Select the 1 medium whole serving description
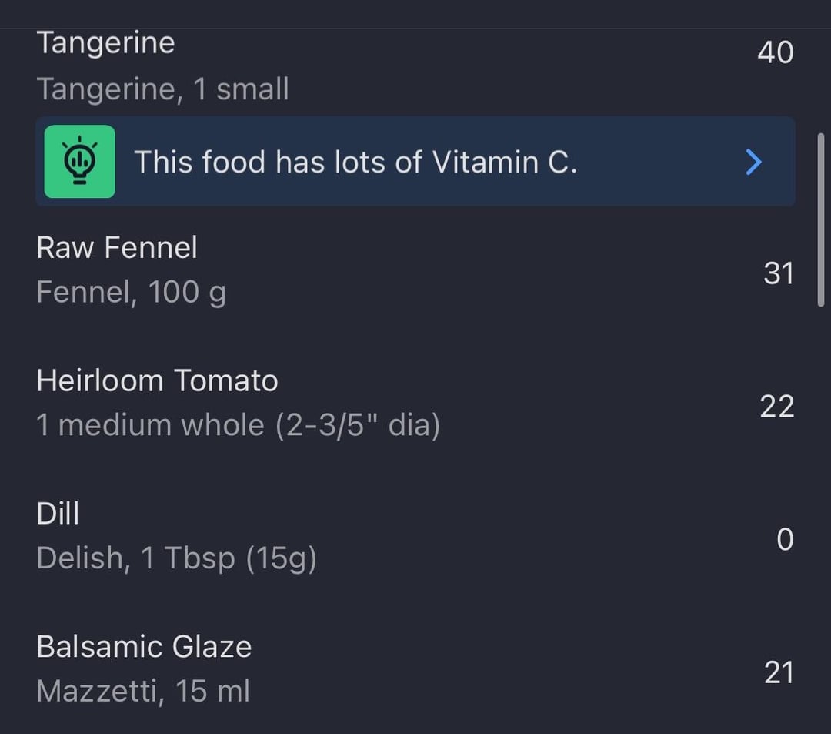Image resolution: width=831 pixels, height=734 pixels. (x=239, y=425)
